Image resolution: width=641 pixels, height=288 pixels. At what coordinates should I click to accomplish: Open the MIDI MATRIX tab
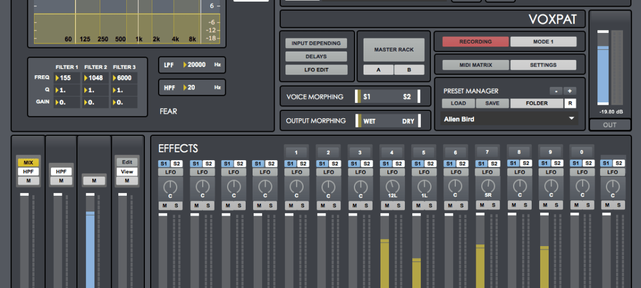coord(475,65)
